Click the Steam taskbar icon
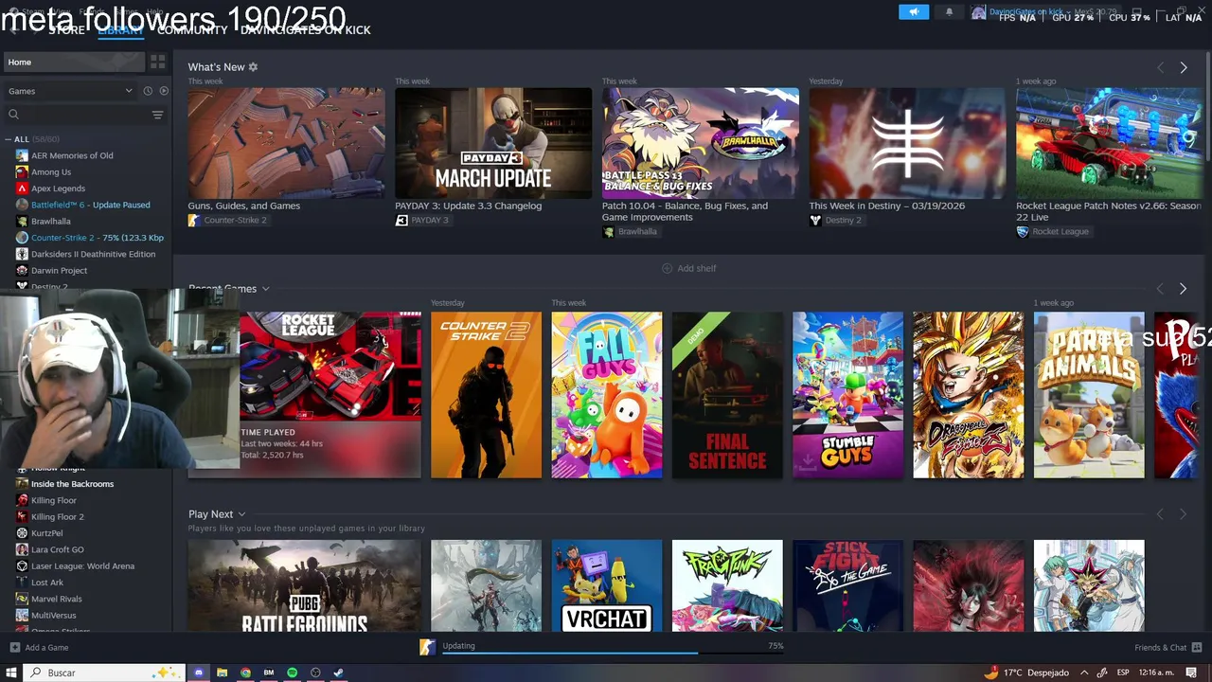 click(339, 673)
